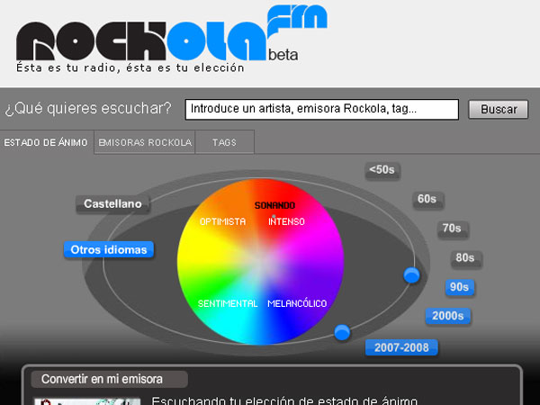Click the Convertir en mi emisora button
Image resolution: width=540 pixels, height=405 pixels.
point(110,379)
